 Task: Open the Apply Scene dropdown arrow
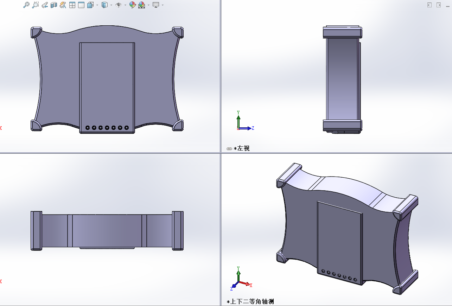(x=148, y=5)
